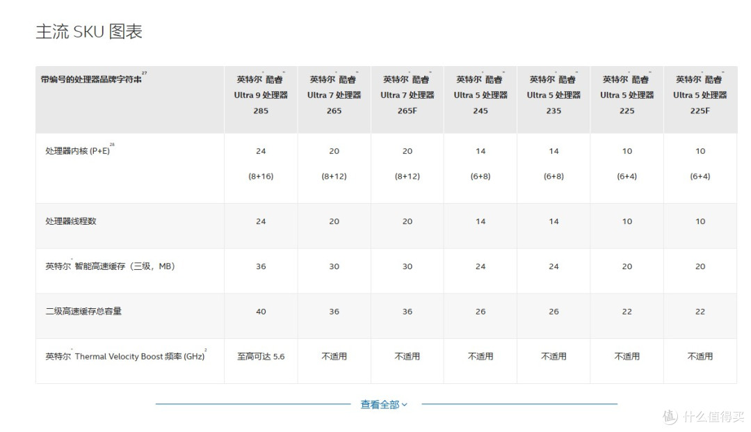751x432 pixels.
Task: Expand the 查看全部 link below the table
Action: 384,405
